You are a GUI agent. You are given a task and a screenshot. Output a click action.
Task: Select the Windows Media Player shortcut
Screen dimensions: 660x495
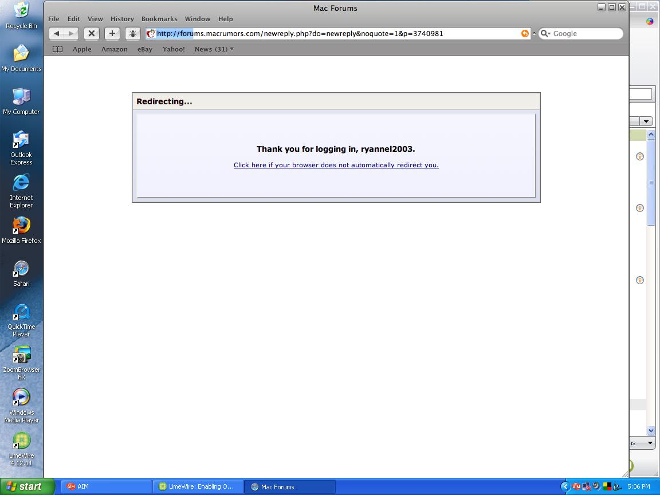21,406
